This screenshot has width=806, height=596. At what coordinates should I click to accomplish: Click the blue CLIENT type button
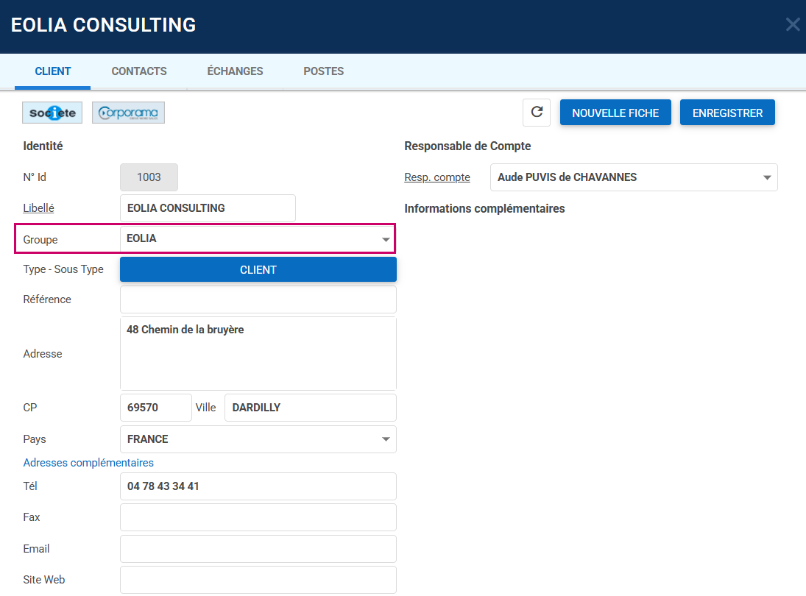click(258, 269)
